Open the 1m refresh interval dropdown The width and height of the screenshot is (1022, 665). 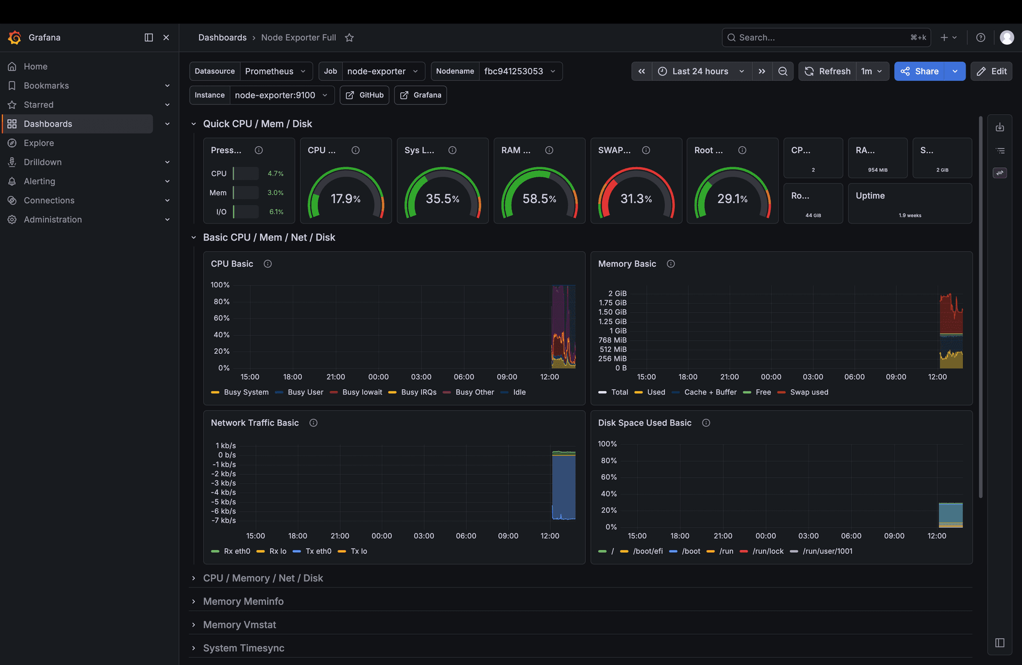872,71
